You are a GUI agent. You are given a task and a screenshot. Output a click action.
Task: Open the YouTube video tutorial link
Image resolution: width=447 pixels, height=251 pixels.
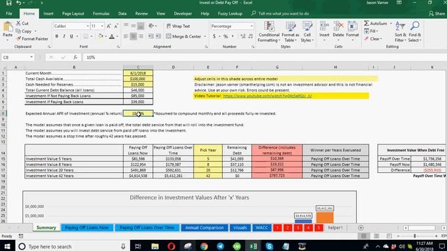tap(267, 96)
